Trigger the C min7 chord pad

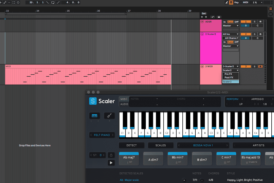[226, 159]
